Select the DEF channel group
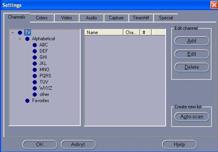 click(x=44, y=51)
